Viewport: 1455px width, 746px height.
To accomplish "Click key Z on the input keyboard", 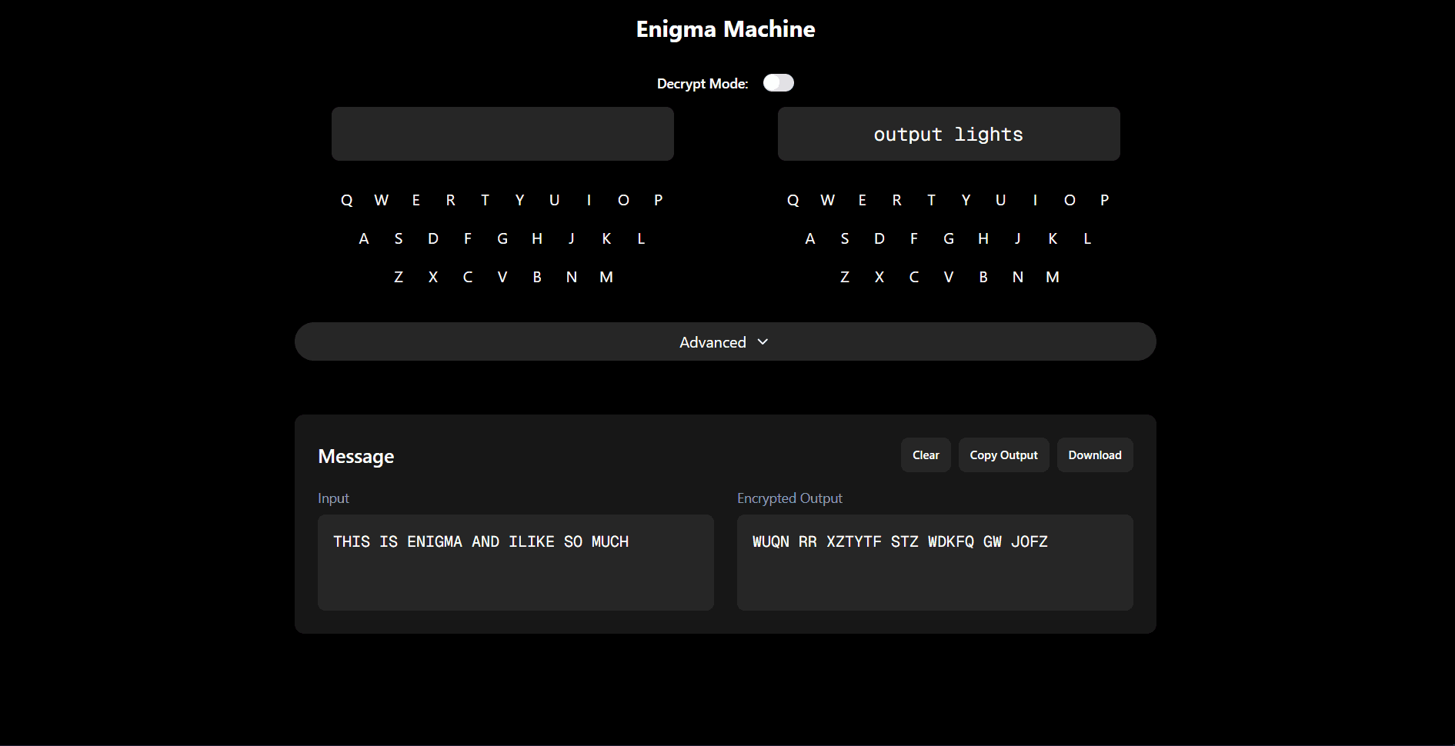I will (x=399, y=277).
